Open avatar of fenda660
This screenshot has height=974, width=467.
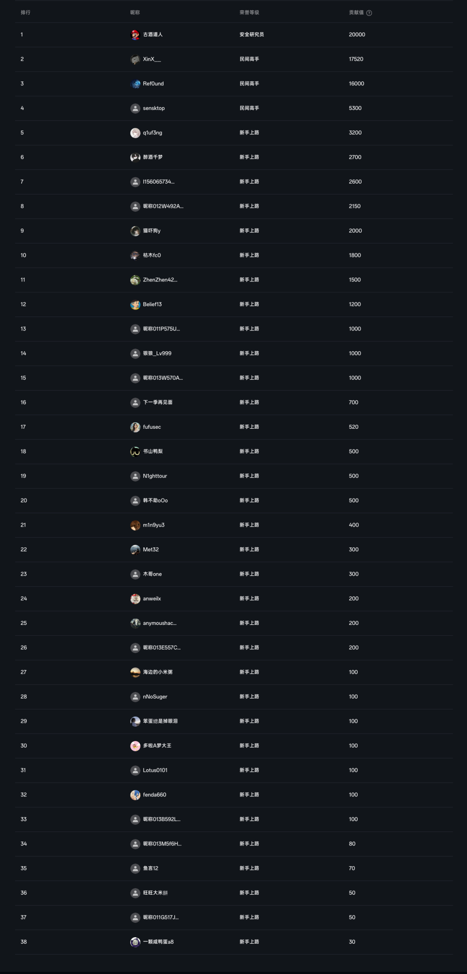pyautogui.click(x=135, y=795)
